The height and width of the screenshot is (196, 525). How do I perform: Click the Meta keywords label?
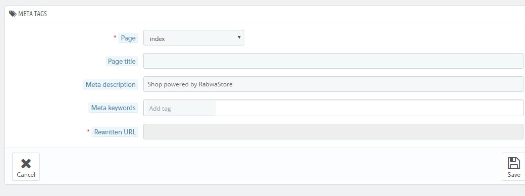click(113, 108)
